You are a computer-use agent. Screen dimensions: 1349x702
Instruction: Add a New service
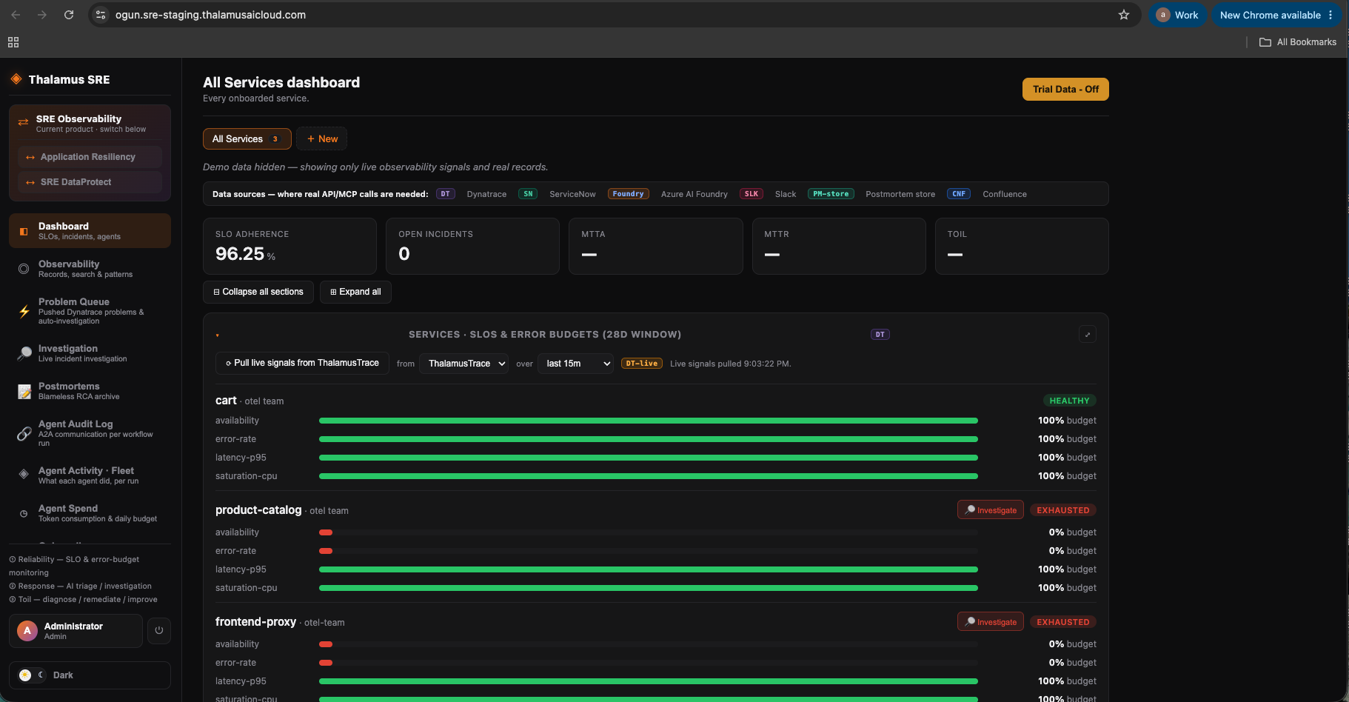(x=322, y=139)
